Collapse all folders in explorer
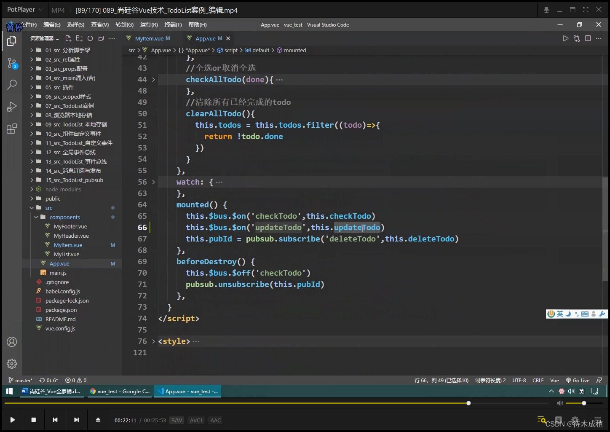610x432 pixels. [x=101, y=38]
